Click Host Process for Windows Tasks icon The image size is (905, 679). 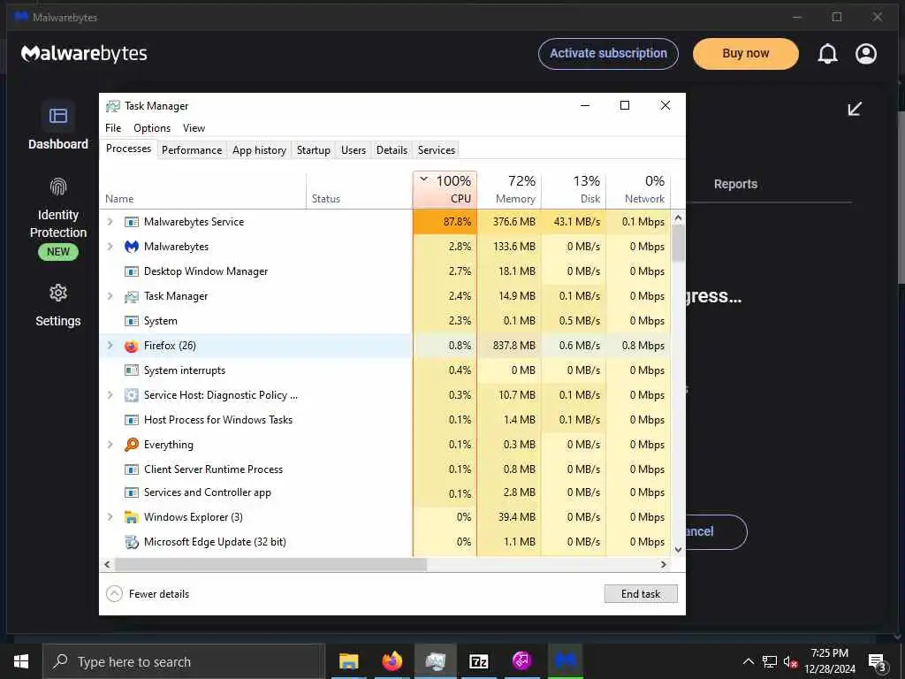coord(132,420)
